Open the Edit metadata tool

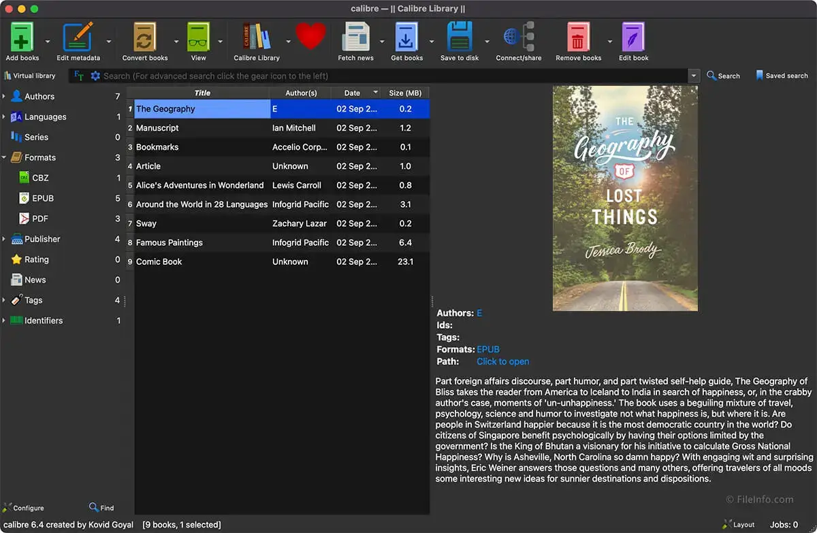click(78, 37)
